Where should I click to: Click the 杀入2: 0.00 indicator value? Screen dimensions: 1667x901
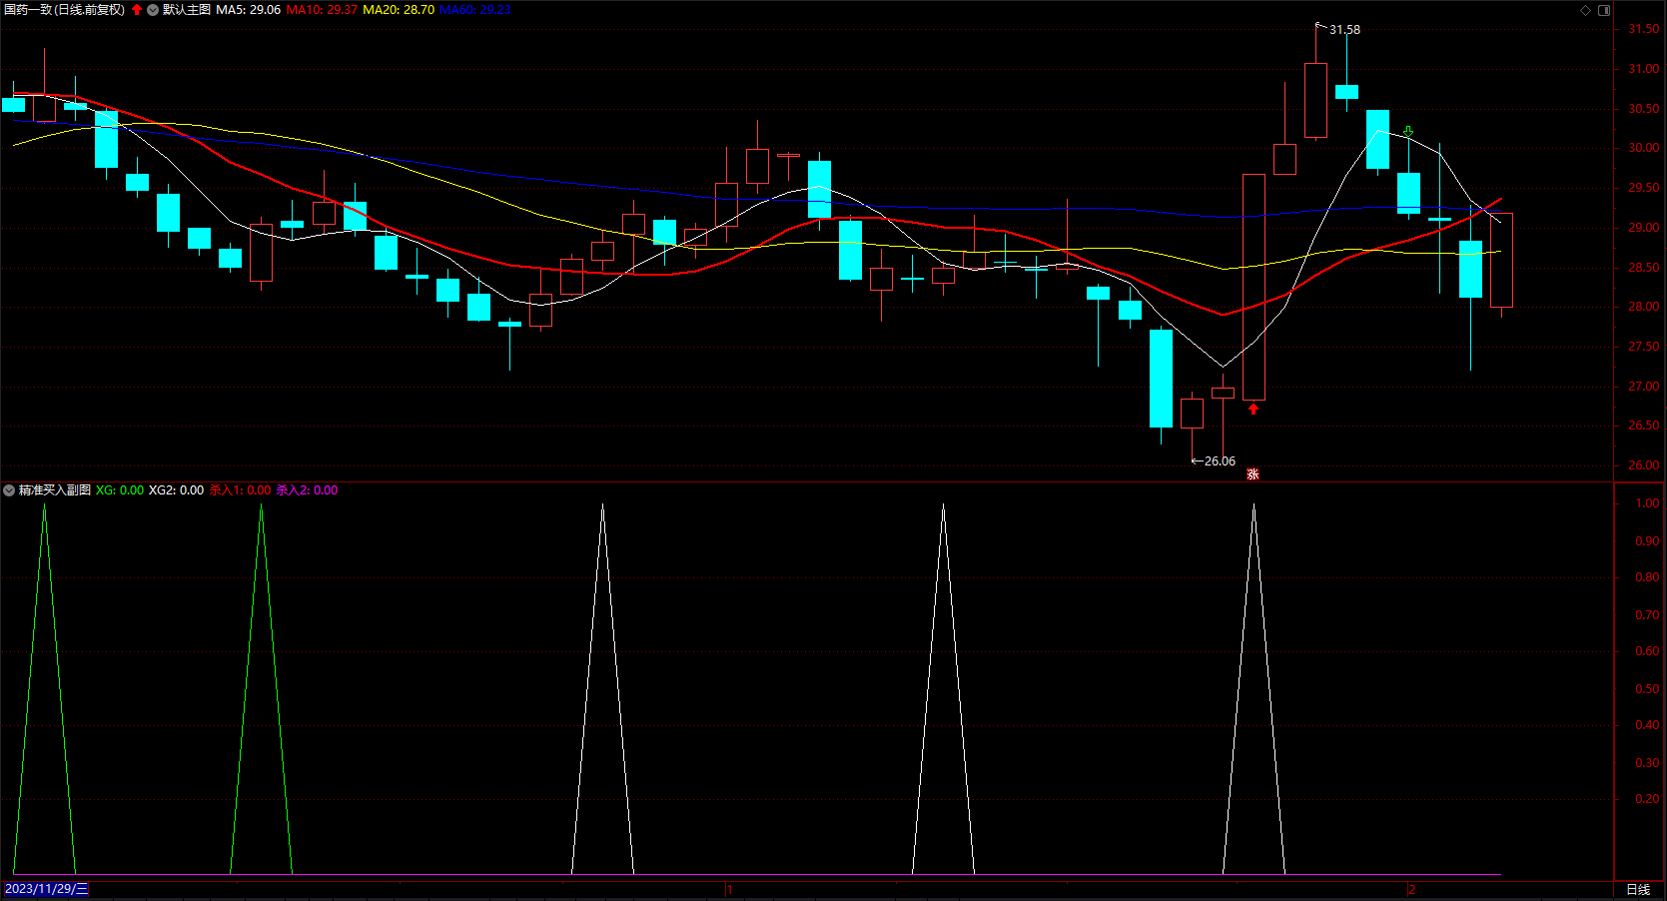tap(307, 490)
